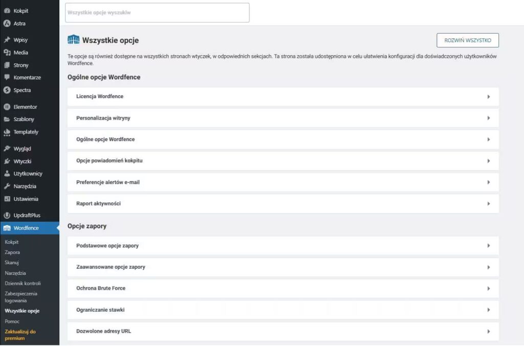
Task: Open Zabezpieczenia logowania submenu item
Action: 21,297
